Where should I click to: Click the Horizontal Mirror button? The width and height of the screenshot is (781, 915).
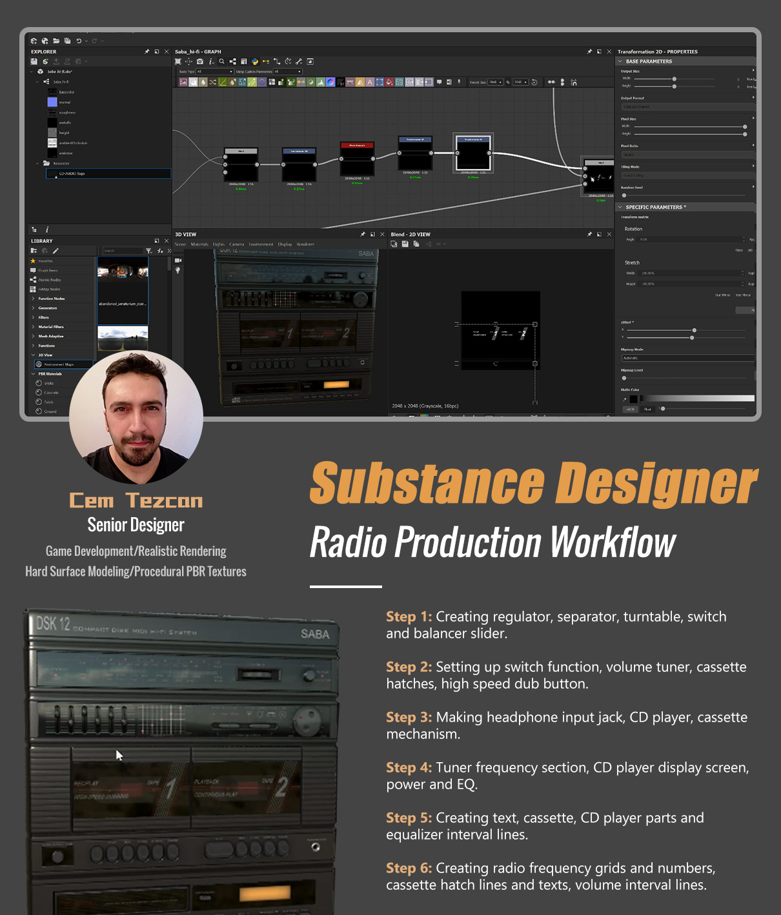tap(722, 295)
